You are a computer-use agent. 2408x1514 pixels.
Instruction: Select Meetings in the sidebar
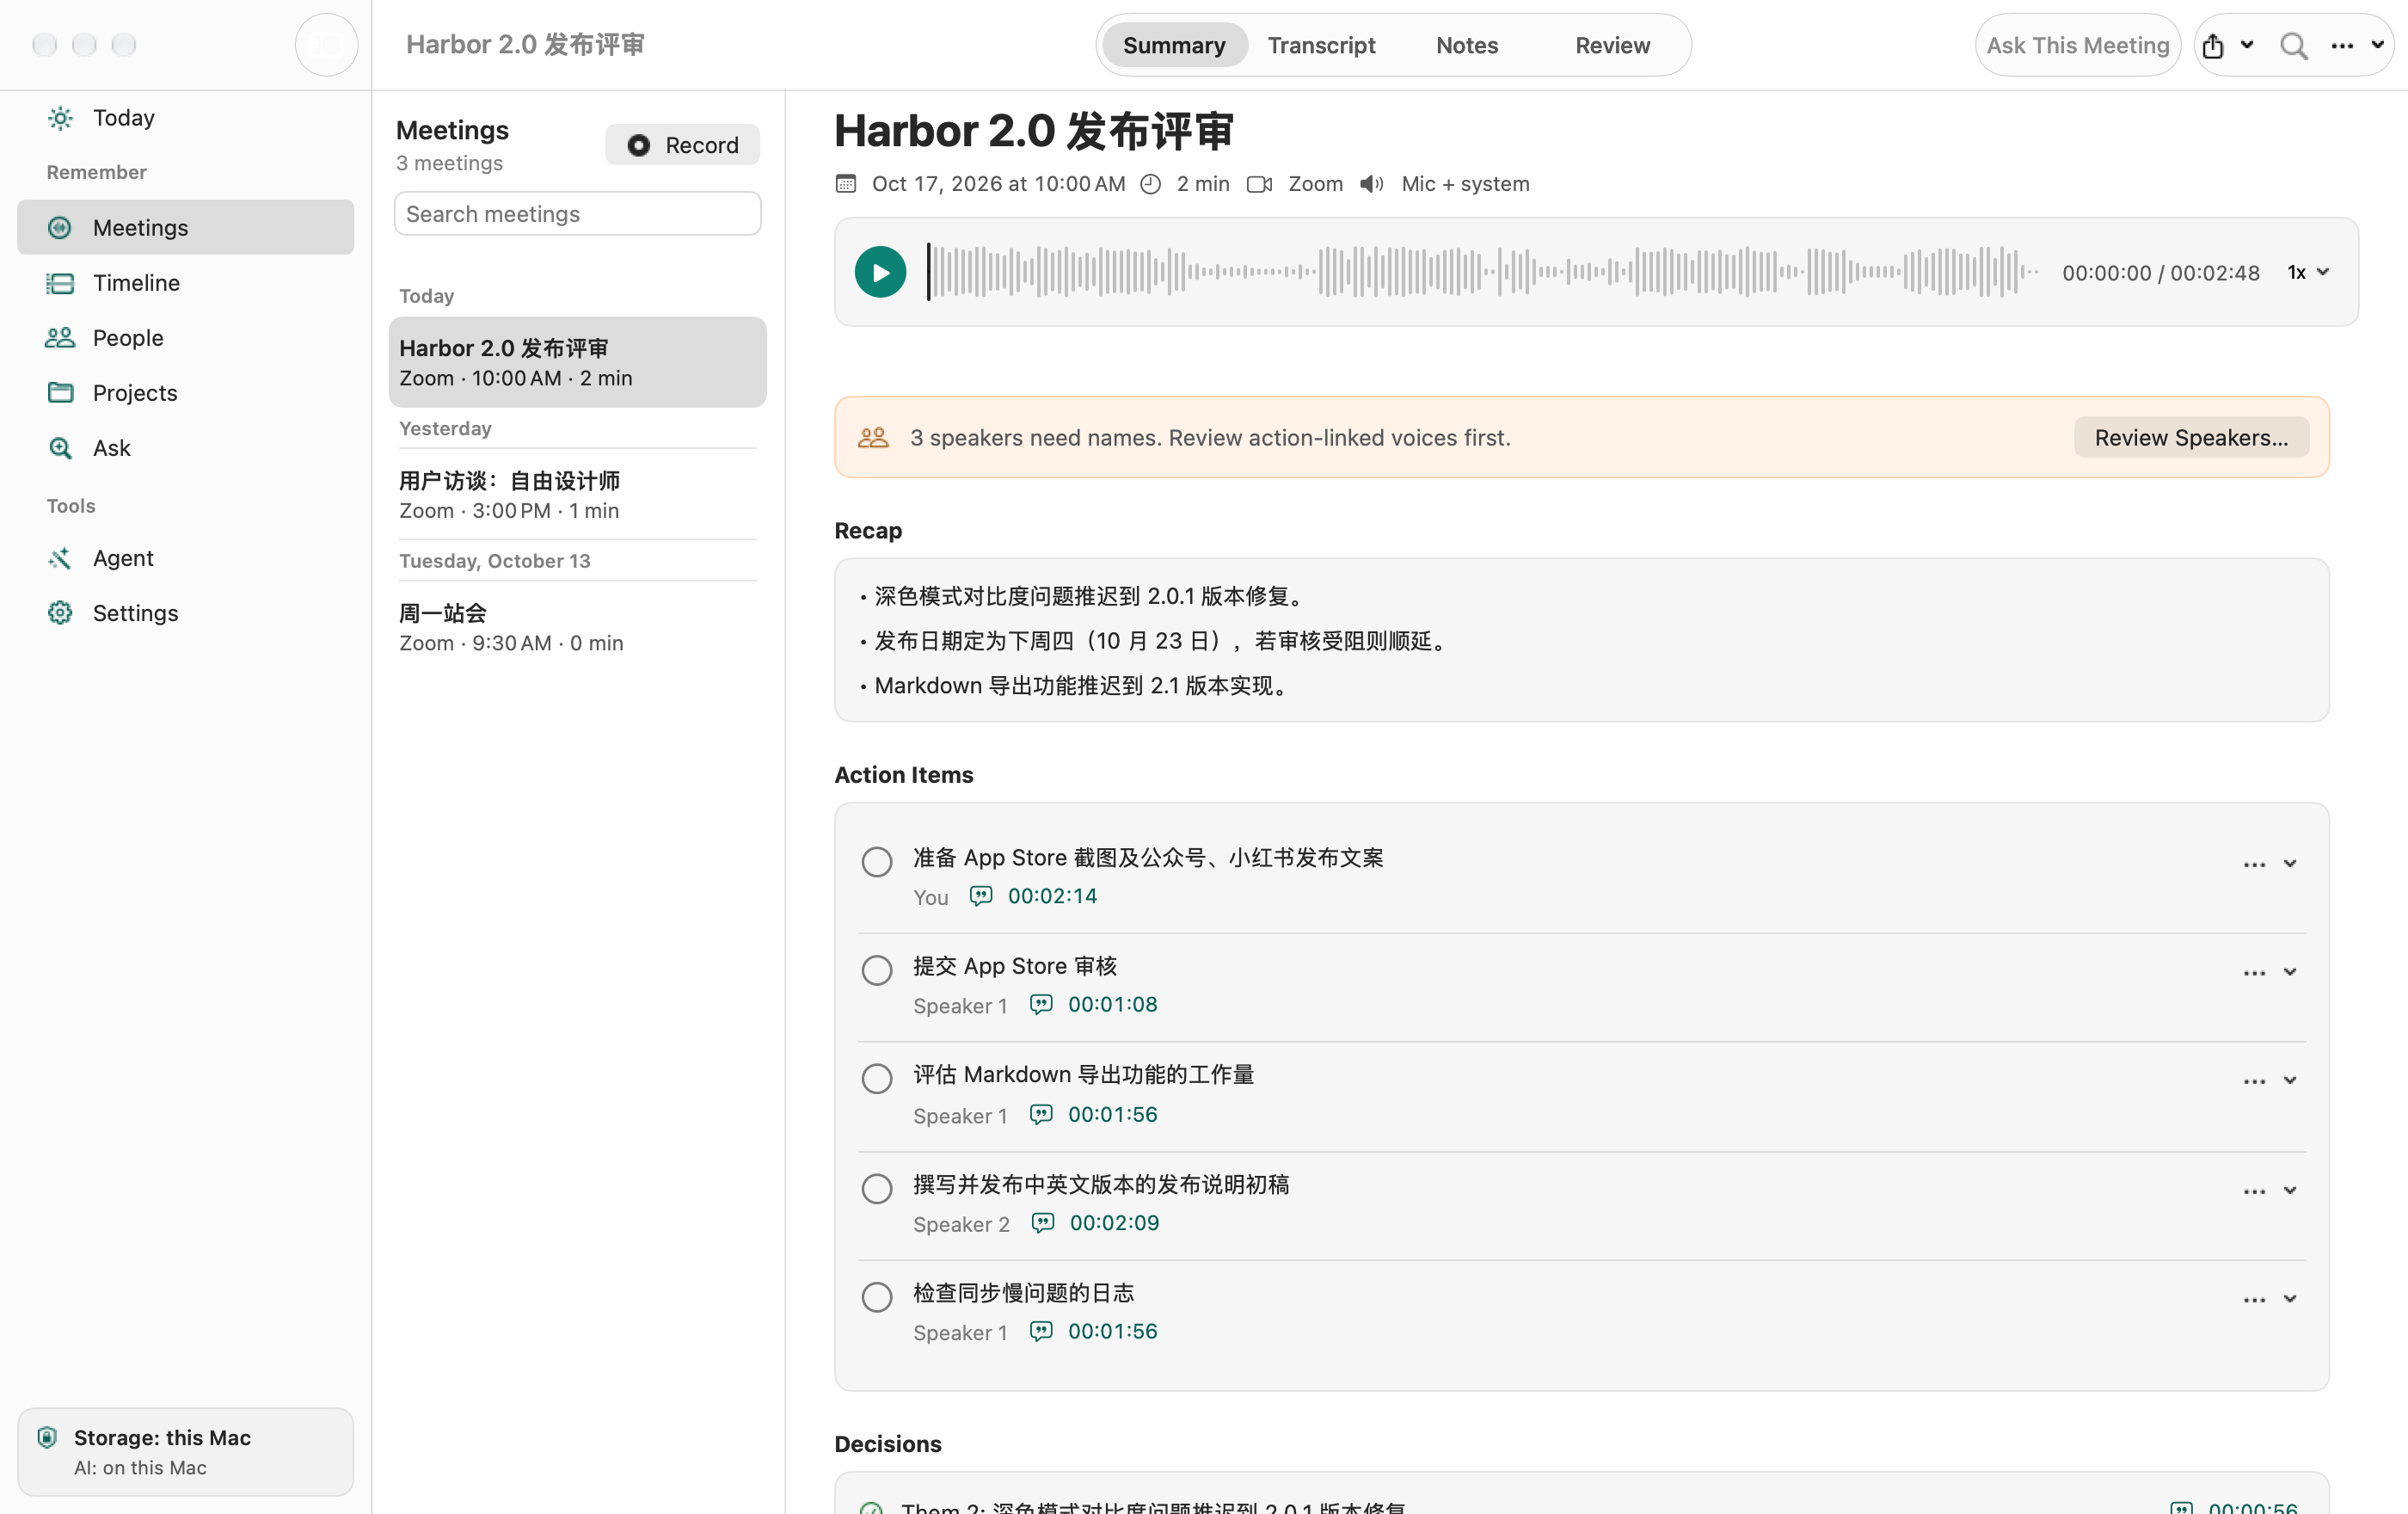[186, 228]
